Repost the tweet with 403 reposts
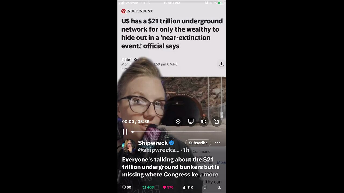The width and height of the screenshot is (344, 193). [x=148, y=187]
